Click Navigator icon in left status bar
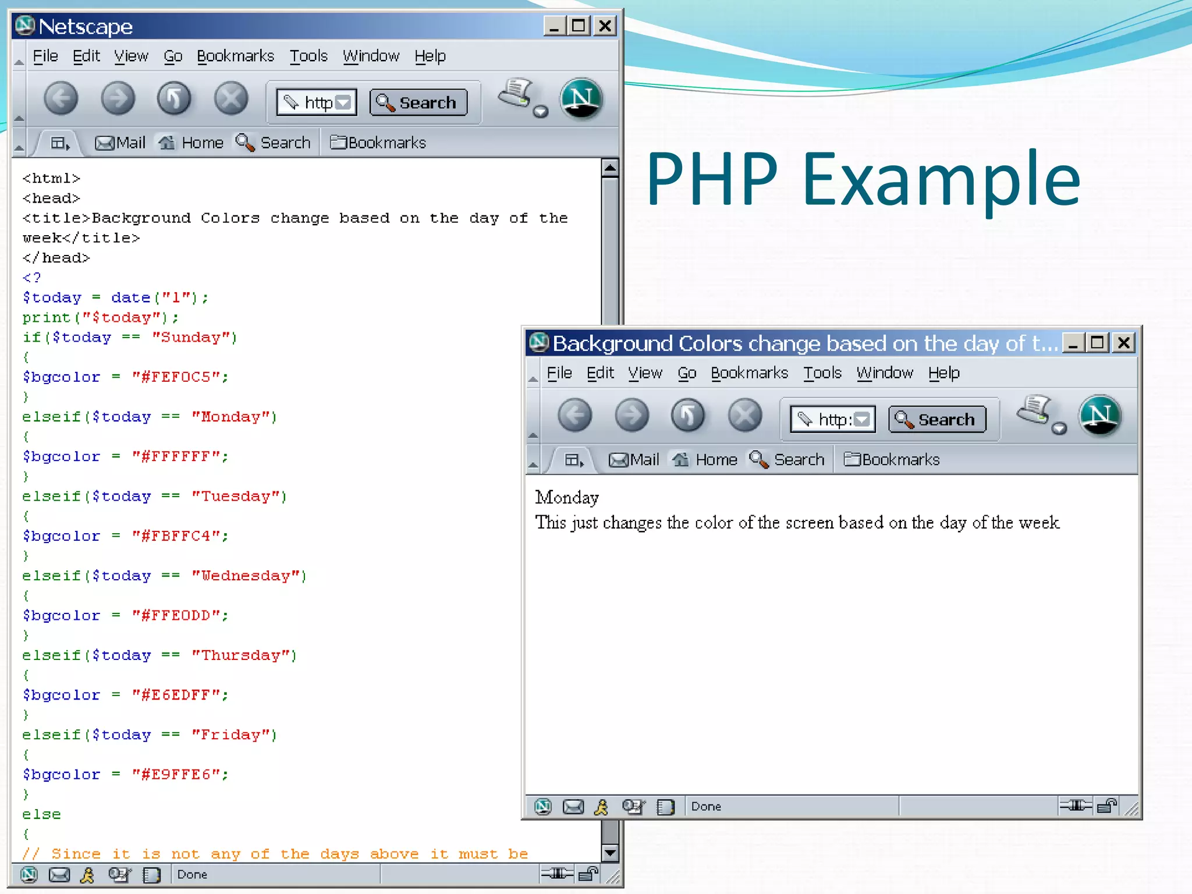 pyautogui.click(x=29, y=874)
